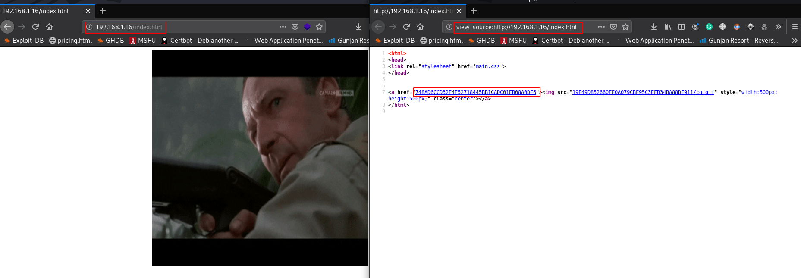Click Forward arrow in view-source window
This screenshot has height=278, width=801.
(393, 27)
